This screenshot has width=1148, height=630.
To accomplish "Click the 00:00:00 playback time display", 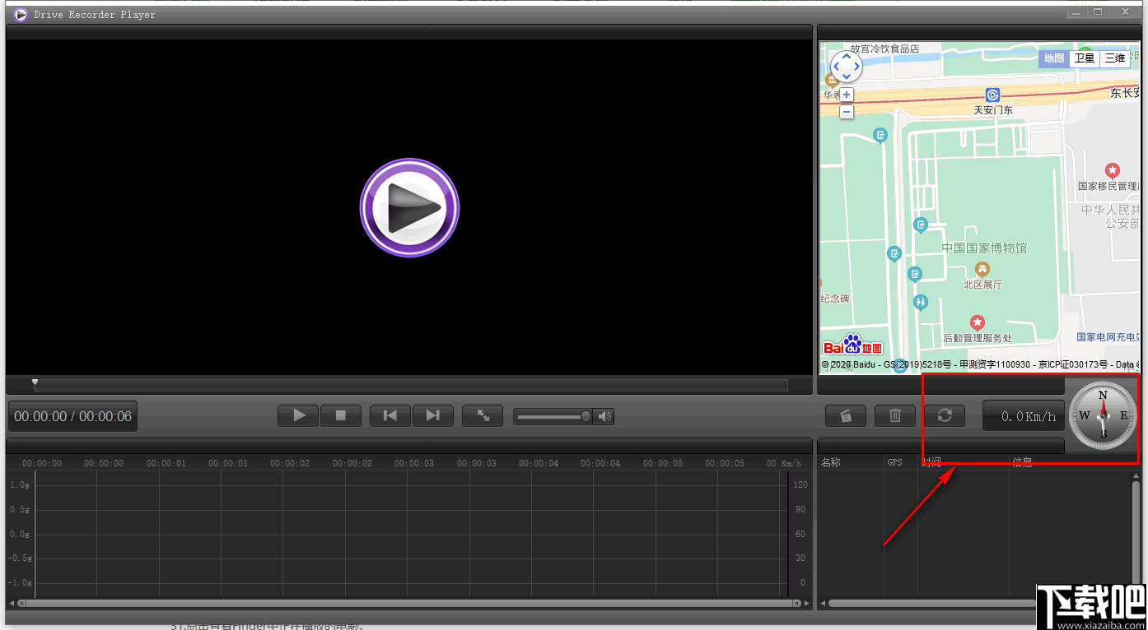I will 72,415.
